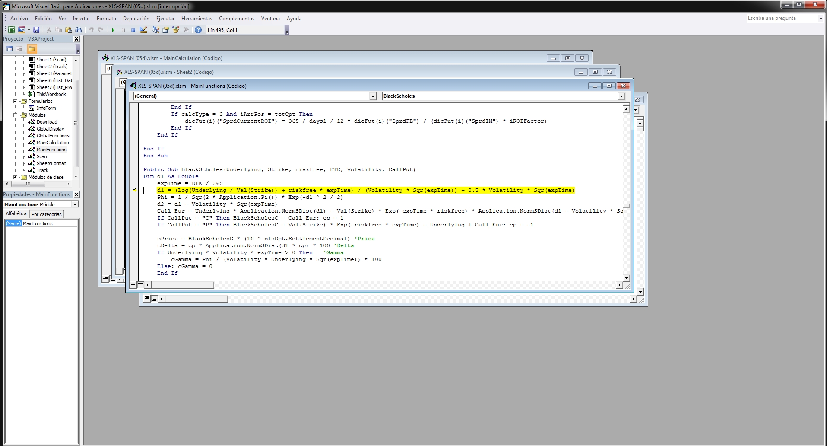Image resolution: width=827 pixels, height=446 pixels.
Task: Open the Depuración menu
Action: coord(136,19)
